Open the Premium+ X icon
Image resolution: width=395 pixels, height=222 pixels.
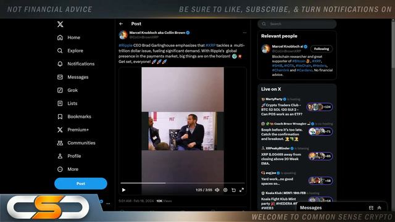coord(60,129)
